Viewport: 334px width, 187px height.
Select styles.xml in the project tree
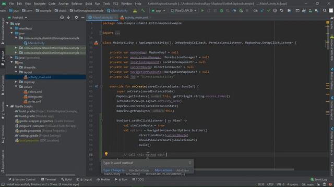click(x=34, y=102)
